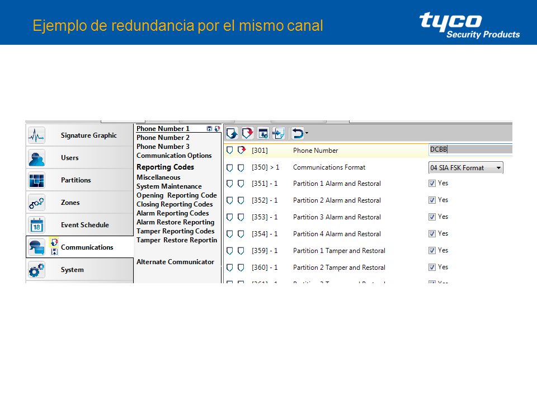
Task: Open Tamper Reporting Codes entry
Action: (x=175, y=231)
